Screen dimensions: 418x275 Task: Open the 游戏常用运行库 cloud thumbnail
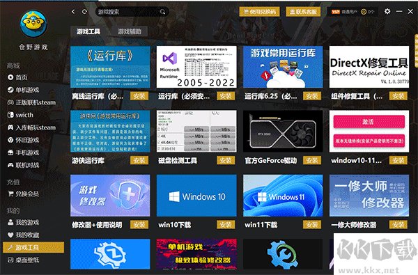tap(283, 67)
